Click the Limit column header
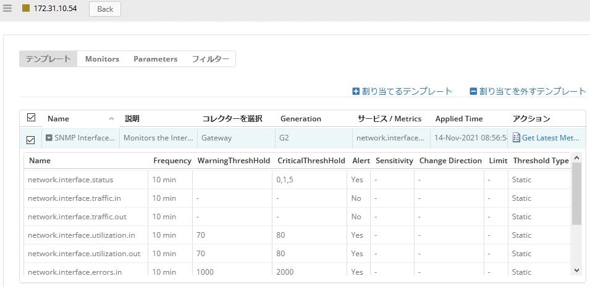Viewport: 590px width, 287px height. tap(498, 161)
